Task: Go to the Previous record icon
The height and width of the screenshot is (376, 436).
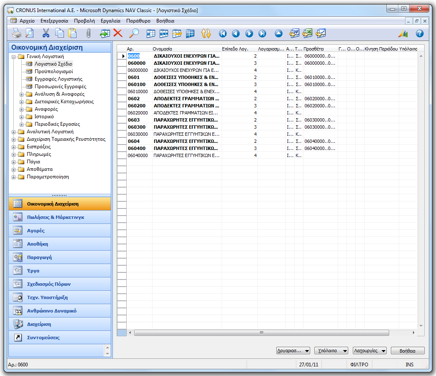Action: point(236,33)
